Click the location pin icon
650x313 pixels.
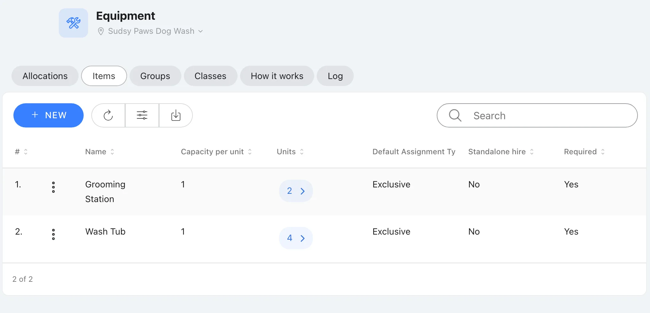click(101, 31)
